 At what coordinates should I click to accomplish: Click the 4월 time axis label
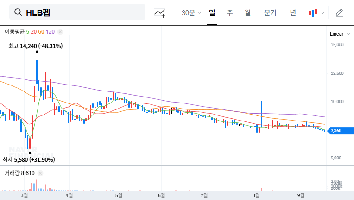[69, 195]
